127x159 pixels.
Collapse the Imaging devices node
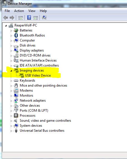11,71
